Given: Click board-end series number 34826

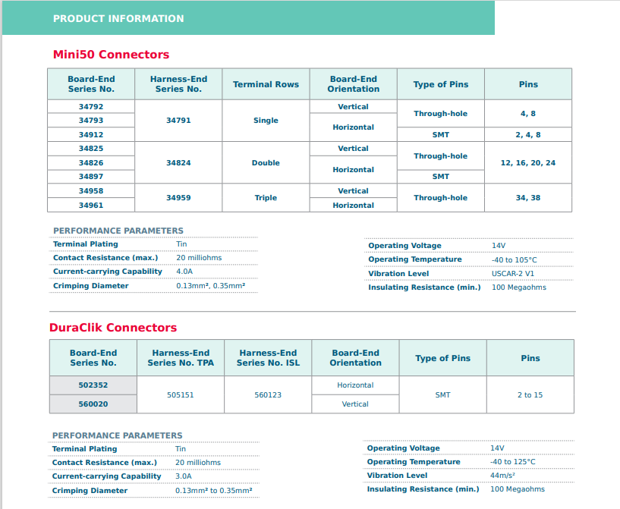Looking at the screenshot, I should [x=91, y=163].
